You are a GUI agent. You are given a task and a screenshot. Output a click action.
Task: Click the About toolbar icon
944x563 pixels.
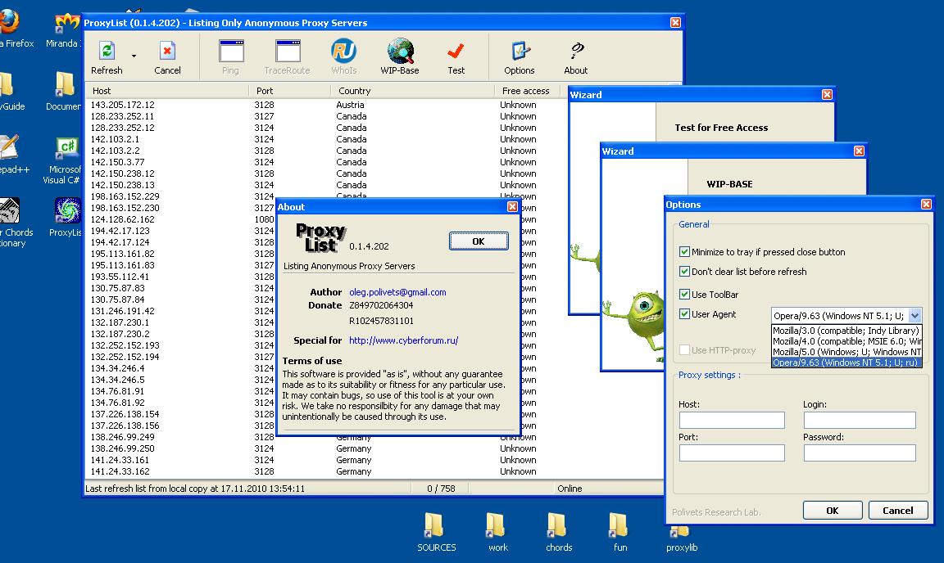point(576,51)
